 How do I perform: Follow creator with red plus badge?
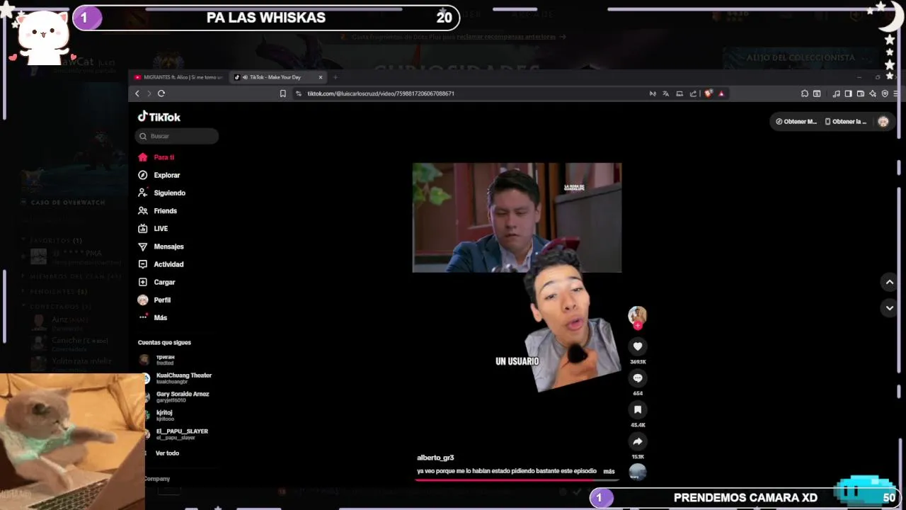pyautogui.click(x=638, y=326)
